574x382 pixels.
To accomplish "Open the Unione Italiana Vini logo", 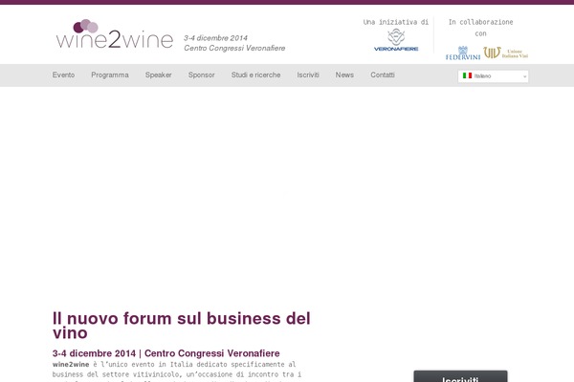I will (505, 53).
